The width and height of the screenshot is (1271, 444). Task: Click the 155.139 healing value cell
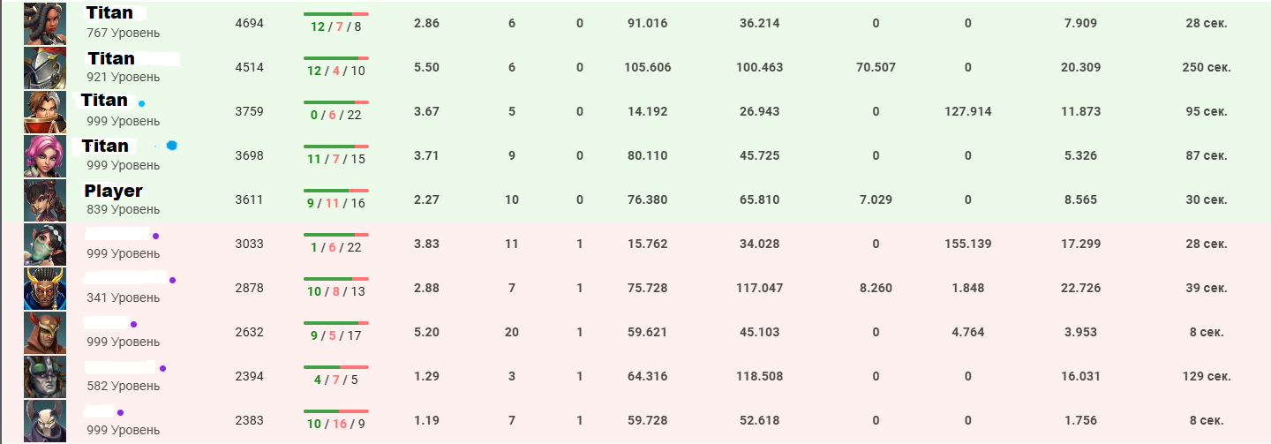coord(967,244)
